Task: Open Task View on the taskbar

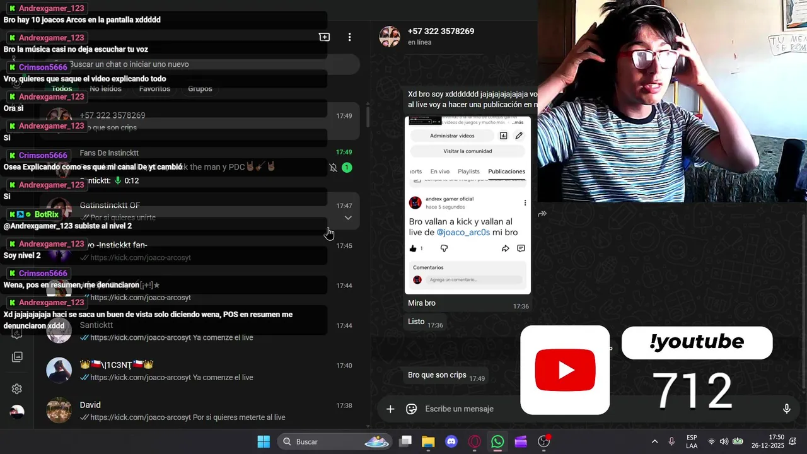Action: pos(405,442)
